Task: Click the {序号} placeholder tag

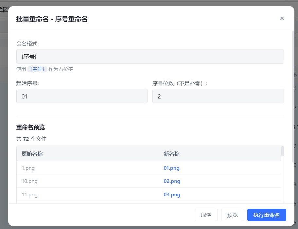Action: 37,69
